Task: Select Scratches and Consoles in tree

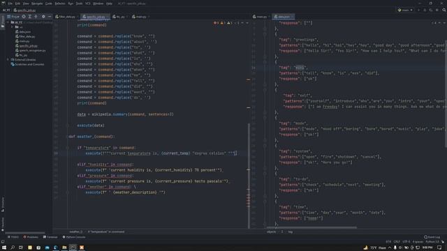Action: pyautogui.click(x=28, y=64)
